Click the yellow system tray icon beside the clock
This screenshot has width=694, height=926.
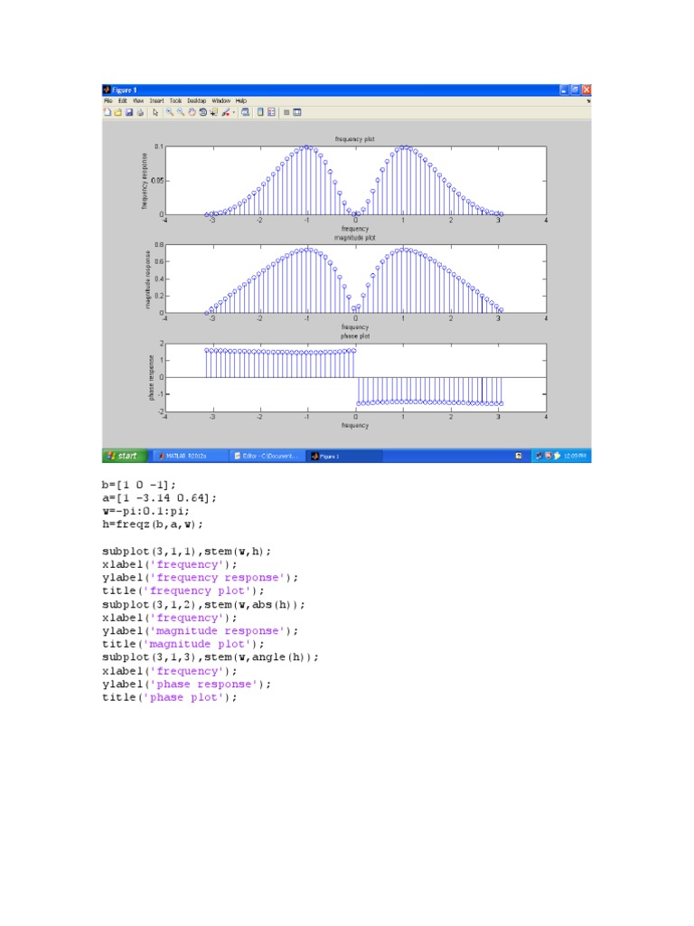pos(557,456)
